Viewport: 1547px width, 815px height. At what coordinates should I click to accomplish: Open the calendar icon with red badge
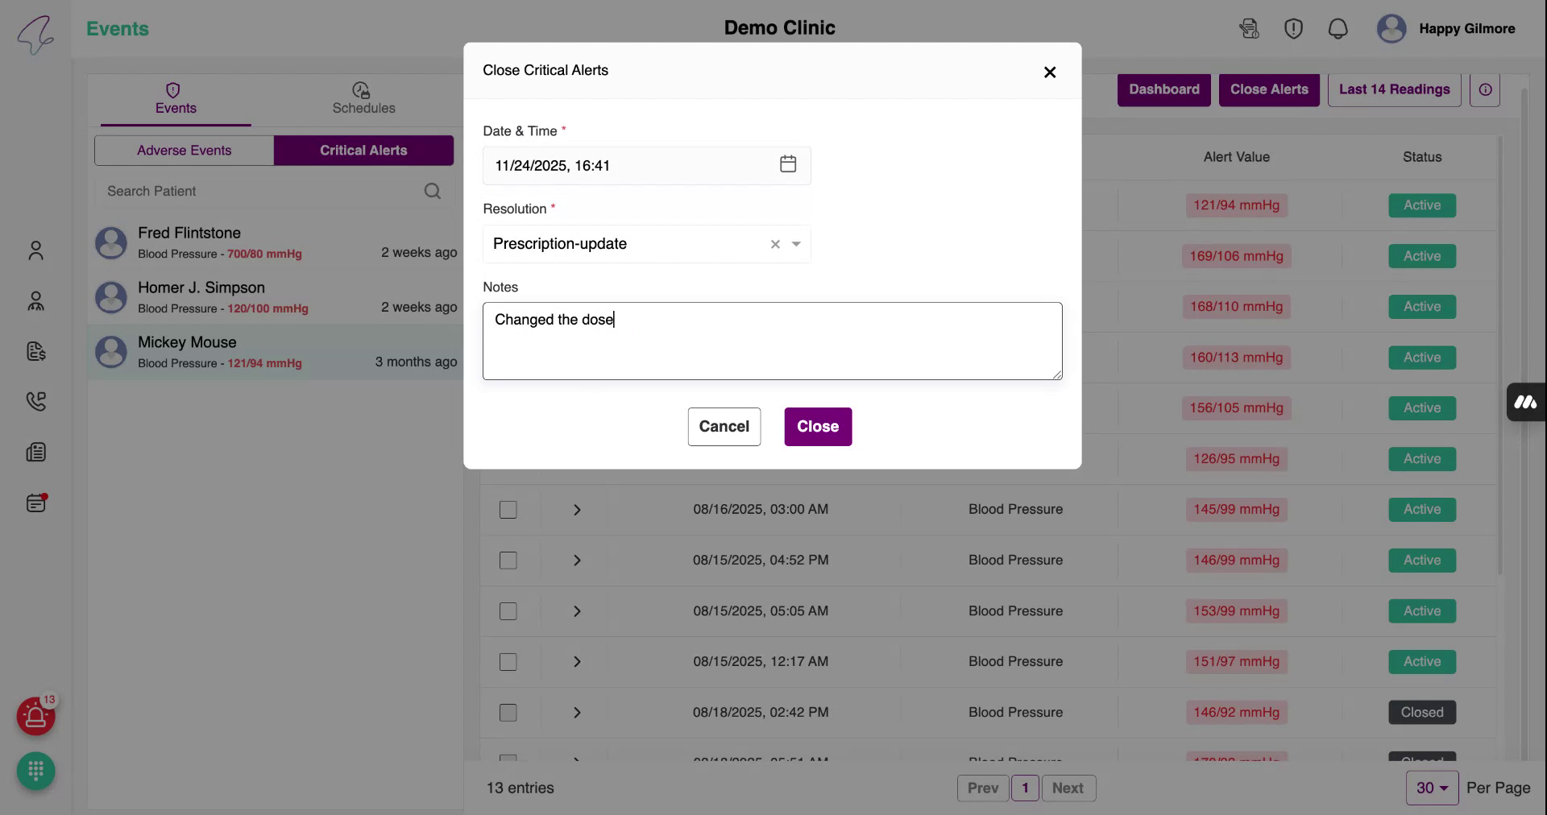pyautogui.click(x=36, y=503)
